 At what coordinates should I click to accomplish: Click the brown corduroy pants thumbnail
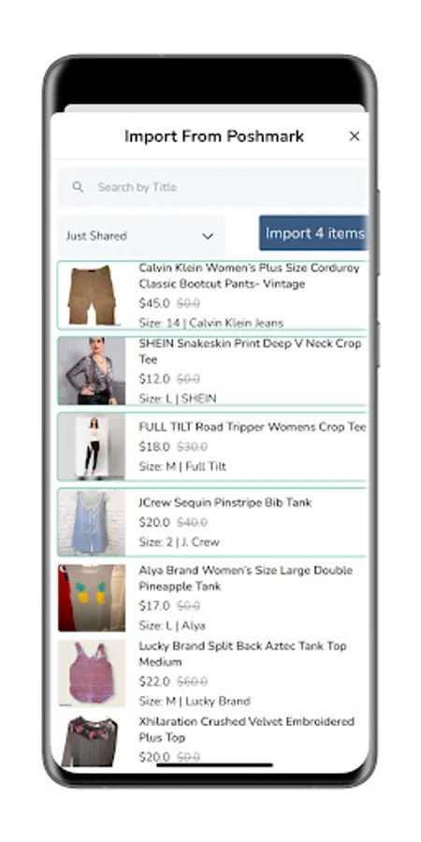point(92,295)
